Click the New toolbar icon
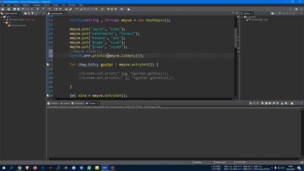 [3, 9]
